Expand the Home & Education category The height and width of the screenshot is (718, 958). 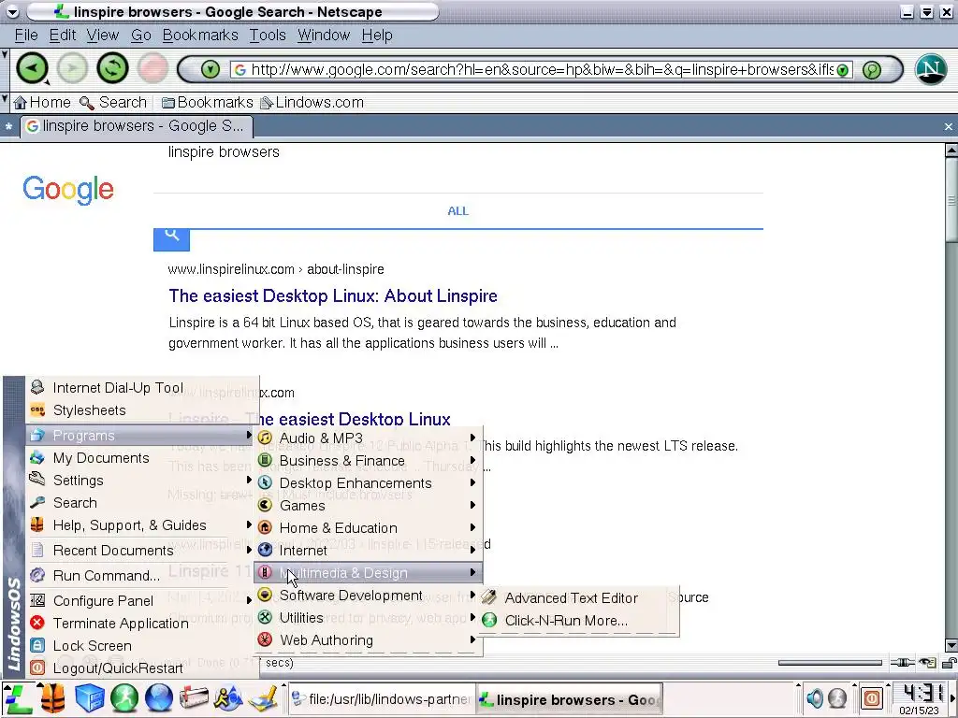(x=369, y=528)
